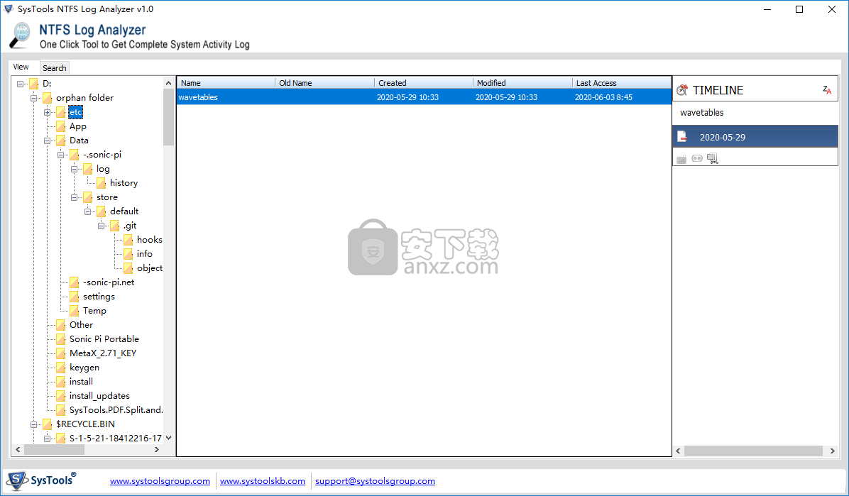The width and height of the screenshot is (849, 496).
Task: Switch to the Search tab
Action: tap(54, 67)
